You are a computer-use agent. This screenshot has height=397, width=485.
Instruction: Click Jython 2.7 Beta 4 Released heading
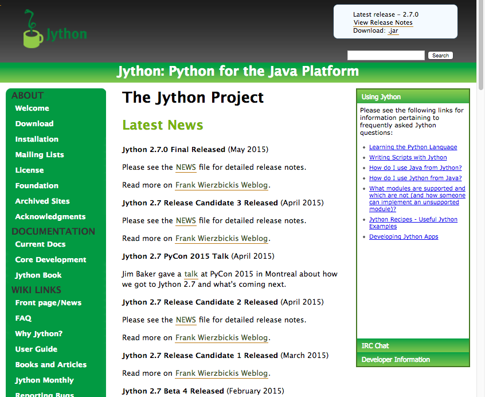pos(173,391)
